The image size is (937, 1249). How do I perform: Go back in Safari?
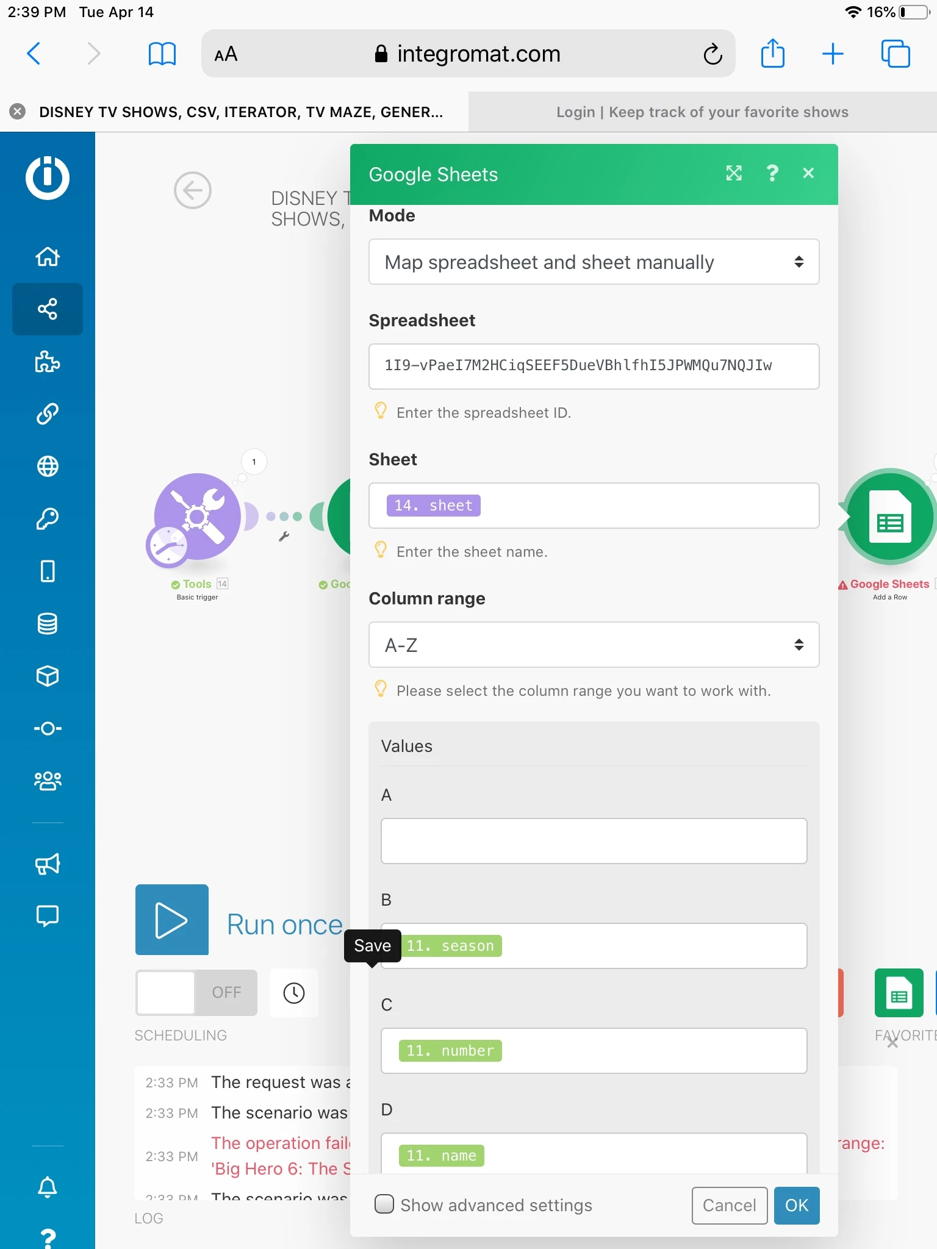click(34, 54)
